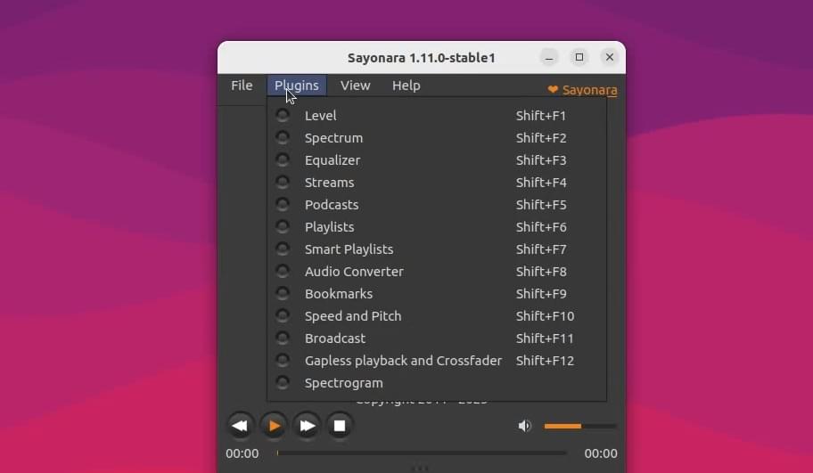
Task: Choose Smart Playlists from the menu
Action: coord(437,249)
